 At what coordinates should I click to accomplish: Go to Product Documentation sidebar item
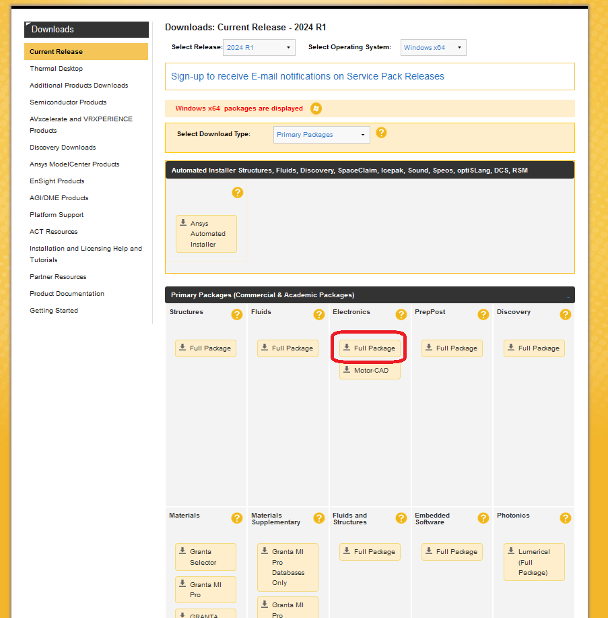tap(67, 294)
